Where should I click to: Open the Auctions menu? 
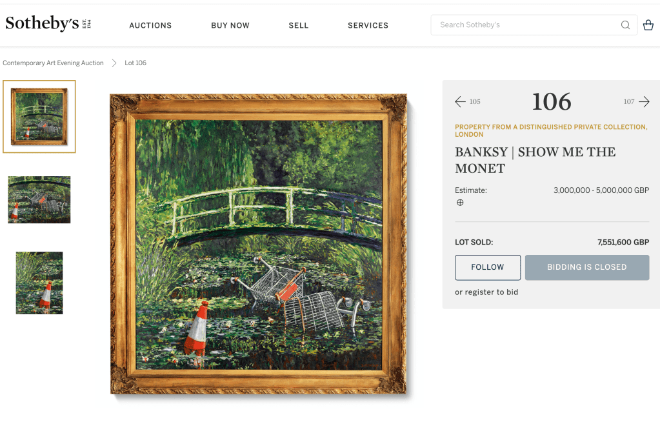tap(150, 25)
